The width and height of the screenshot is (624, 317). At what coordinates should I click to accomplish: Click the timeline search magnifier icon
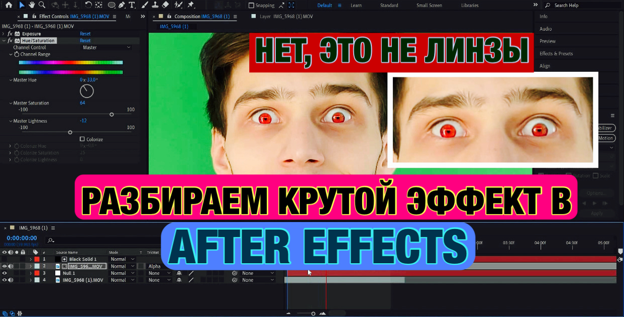click(x=50, y=241)
